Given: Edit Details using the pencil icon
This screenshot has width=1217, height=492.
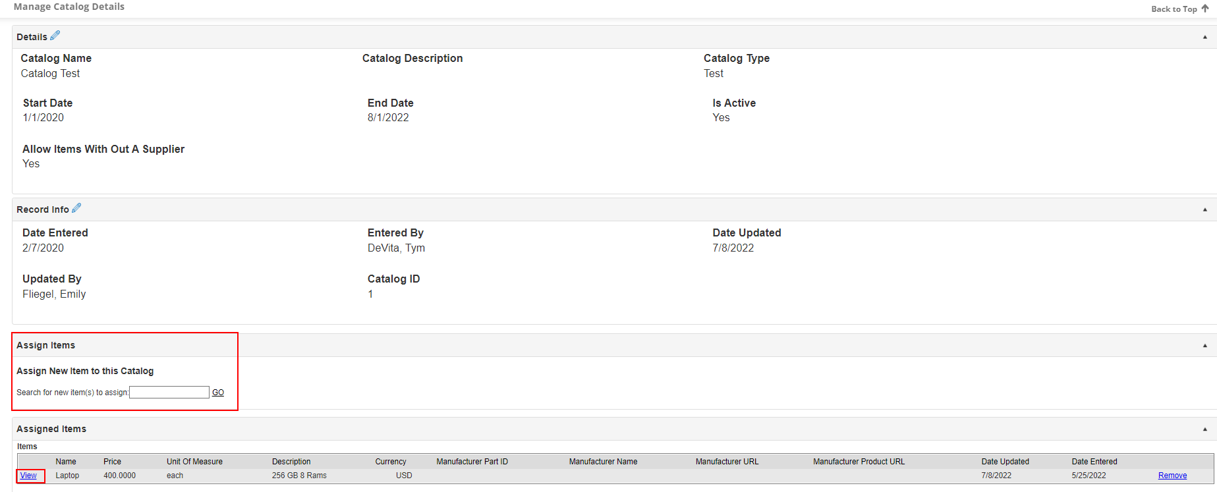Looking at the screenshot, I should click(55, 36).
